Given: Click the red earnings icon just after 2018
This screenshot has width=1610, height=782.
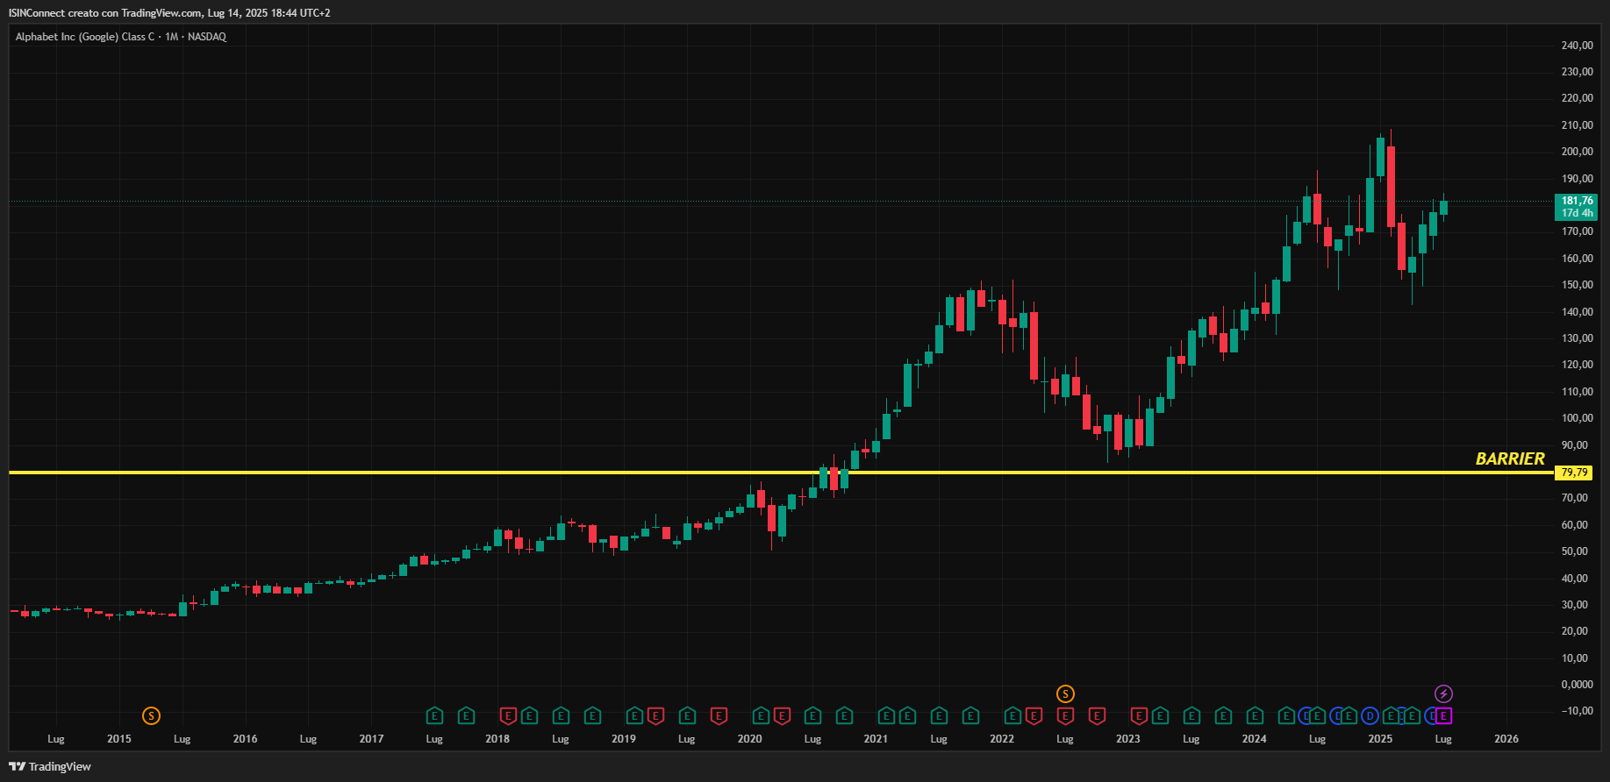Looking at the screenshot, I should (508, 716).
